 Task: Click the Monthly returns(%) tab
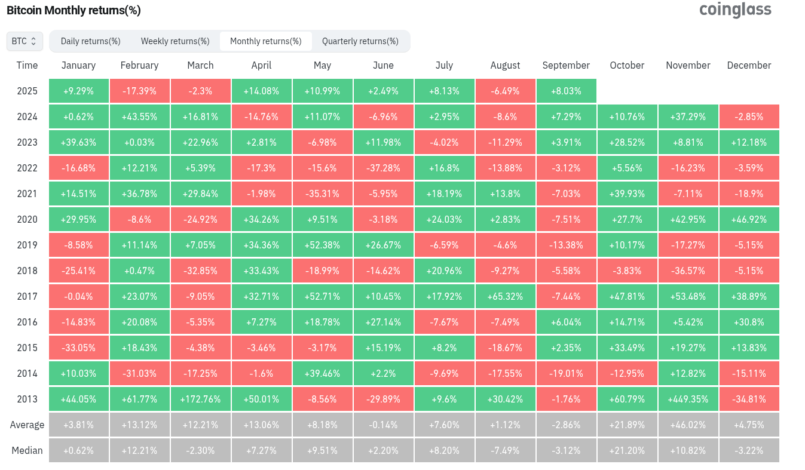pos(266,41)
